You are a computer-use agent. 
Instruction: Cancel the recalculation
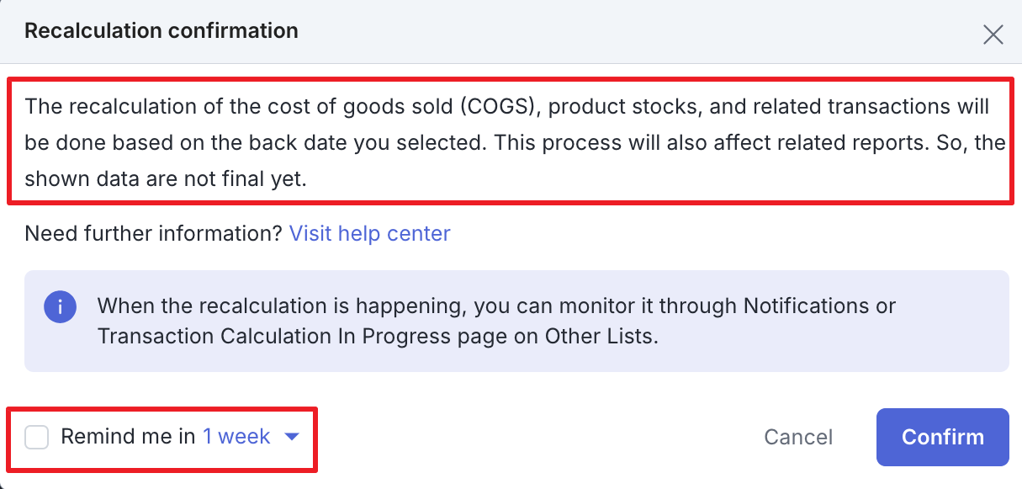tap(798, 437)
